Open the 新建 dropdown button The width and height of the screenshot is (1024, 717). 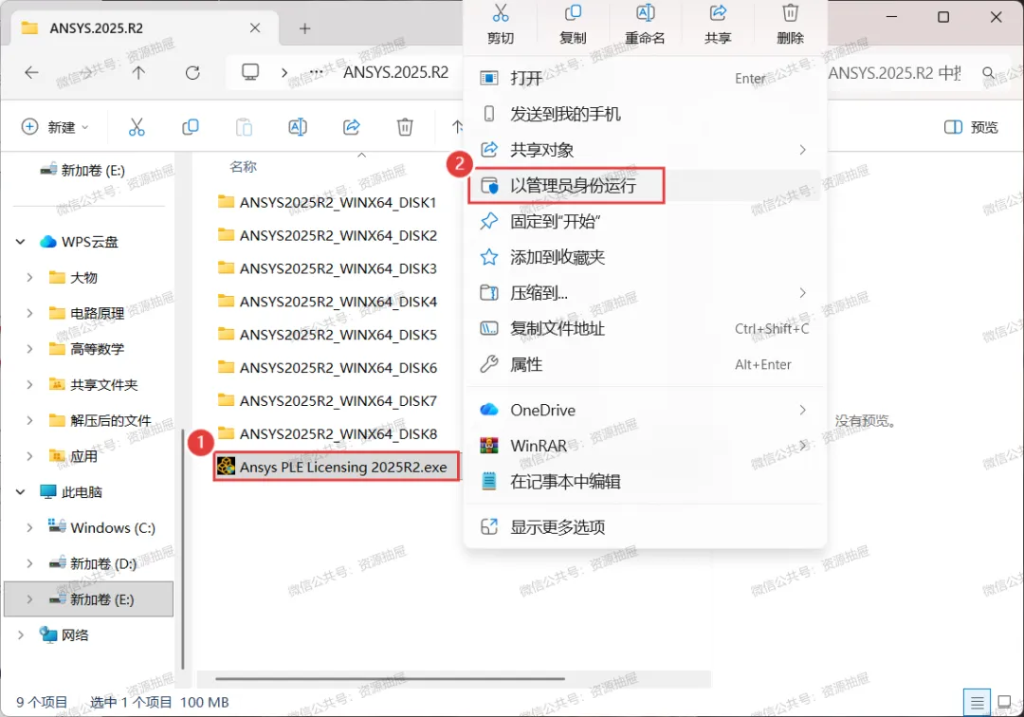[x=56, y=127]
